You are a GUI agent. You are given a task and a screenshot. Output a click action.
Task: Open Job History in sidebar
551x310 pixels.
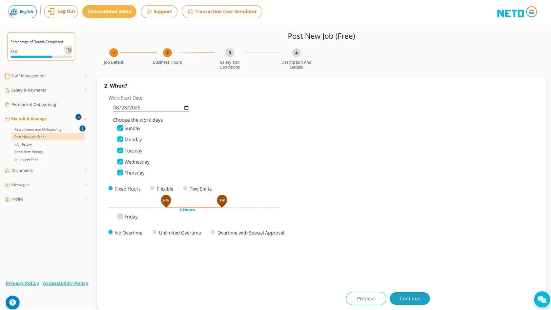tap(23, 144)
